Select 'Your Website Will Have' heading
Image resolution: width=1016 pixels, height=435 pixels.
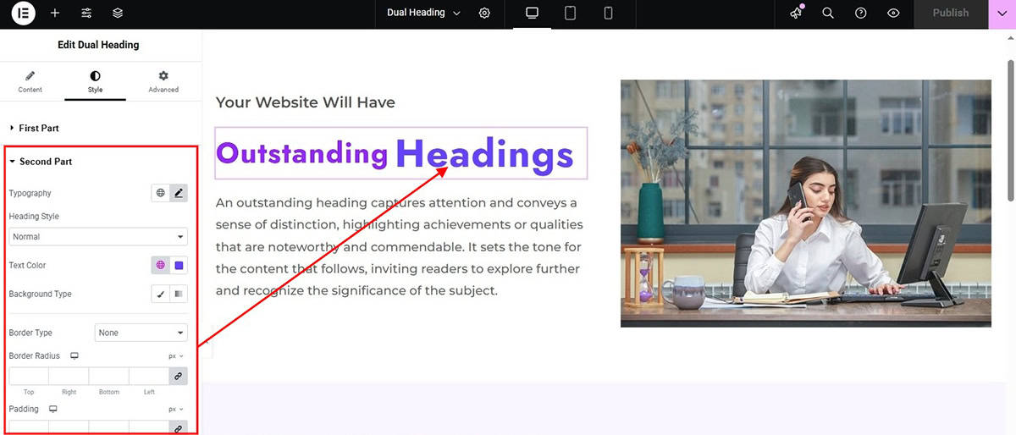coord(306,102)
